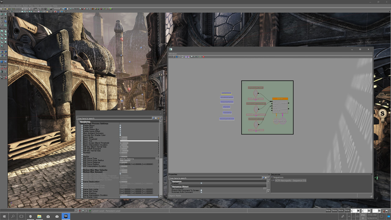Click the CSG Deintersect icon
The height and width of the screenshot is (220, 391).
[5, 56]
